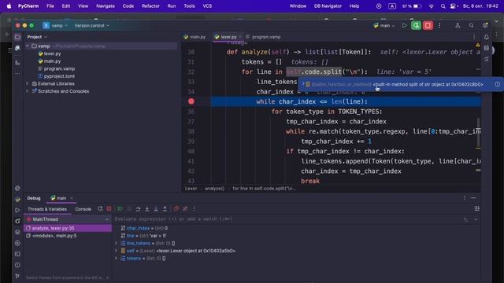Open Notifications bell icon
Screen dimensions: 504x283
pyautogui.click(x=487, y=37)
